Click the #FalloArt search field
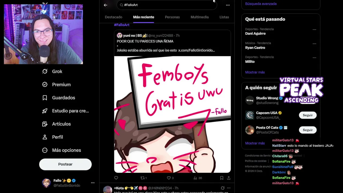Viewport: 343px width, 193px height. (167, 5)
